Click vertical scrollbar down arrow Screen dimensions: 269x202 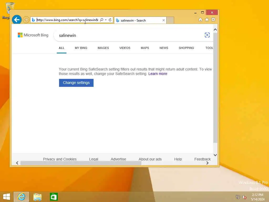click(215, 155)
